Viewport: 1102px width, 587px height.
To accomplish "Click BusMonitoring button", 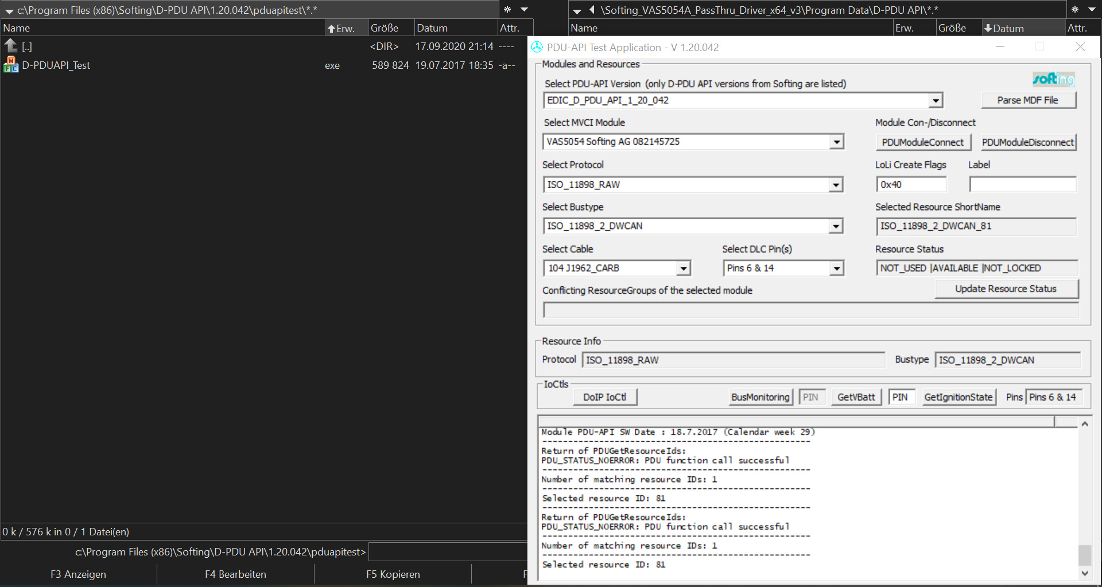I will (760, 397).
